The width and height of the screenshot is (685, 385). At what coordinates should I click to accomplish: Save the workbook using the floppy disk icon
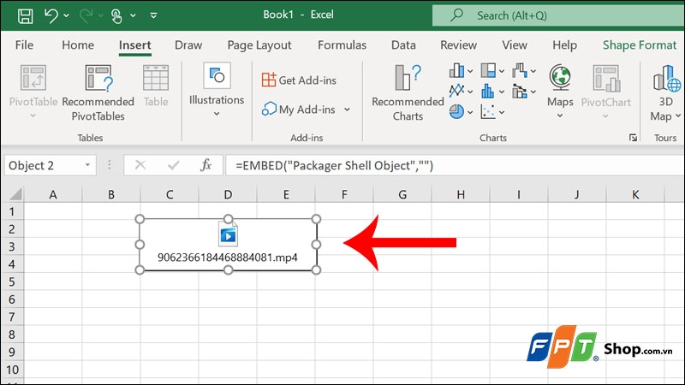coord(25,15)
